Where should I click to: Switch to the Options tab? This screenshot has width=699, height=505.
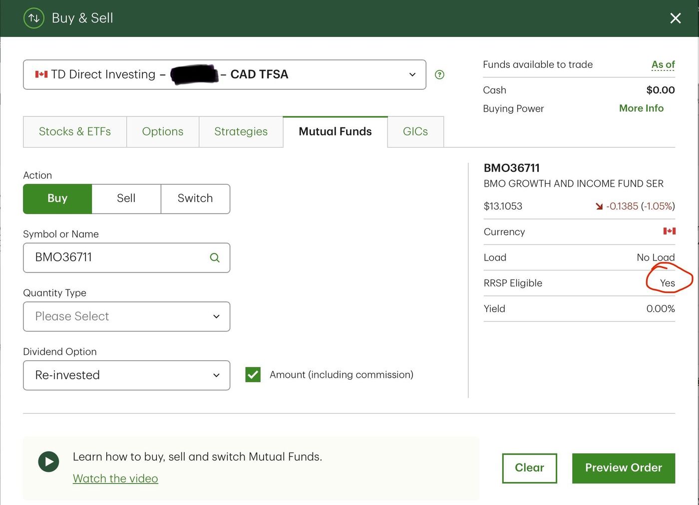point(163,132)
